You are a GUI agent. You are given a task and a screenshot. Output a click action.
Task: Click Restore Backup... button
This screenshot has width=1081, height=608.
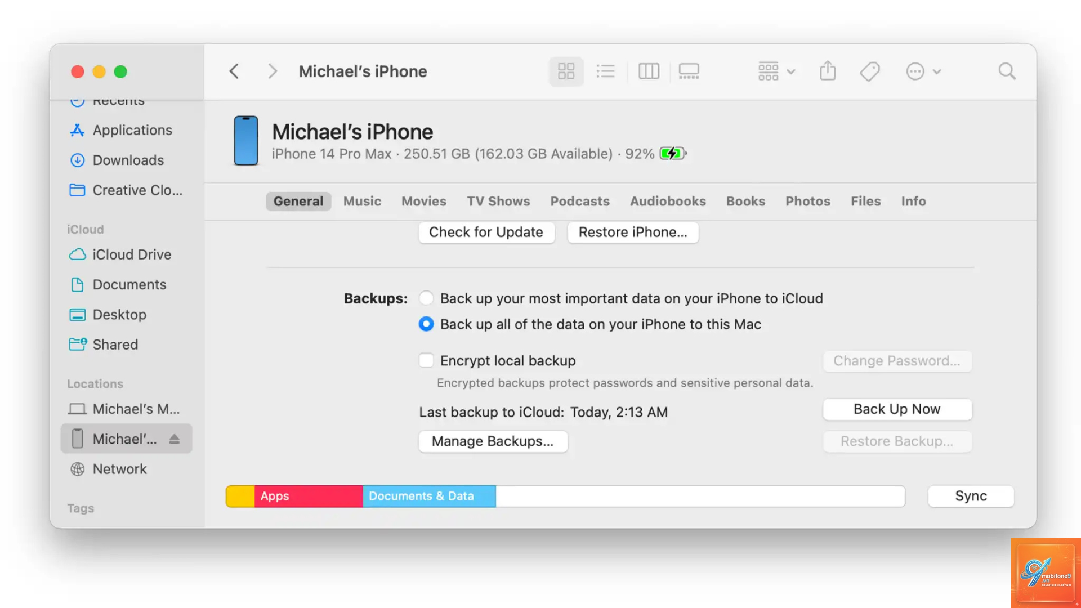[897, 441]
